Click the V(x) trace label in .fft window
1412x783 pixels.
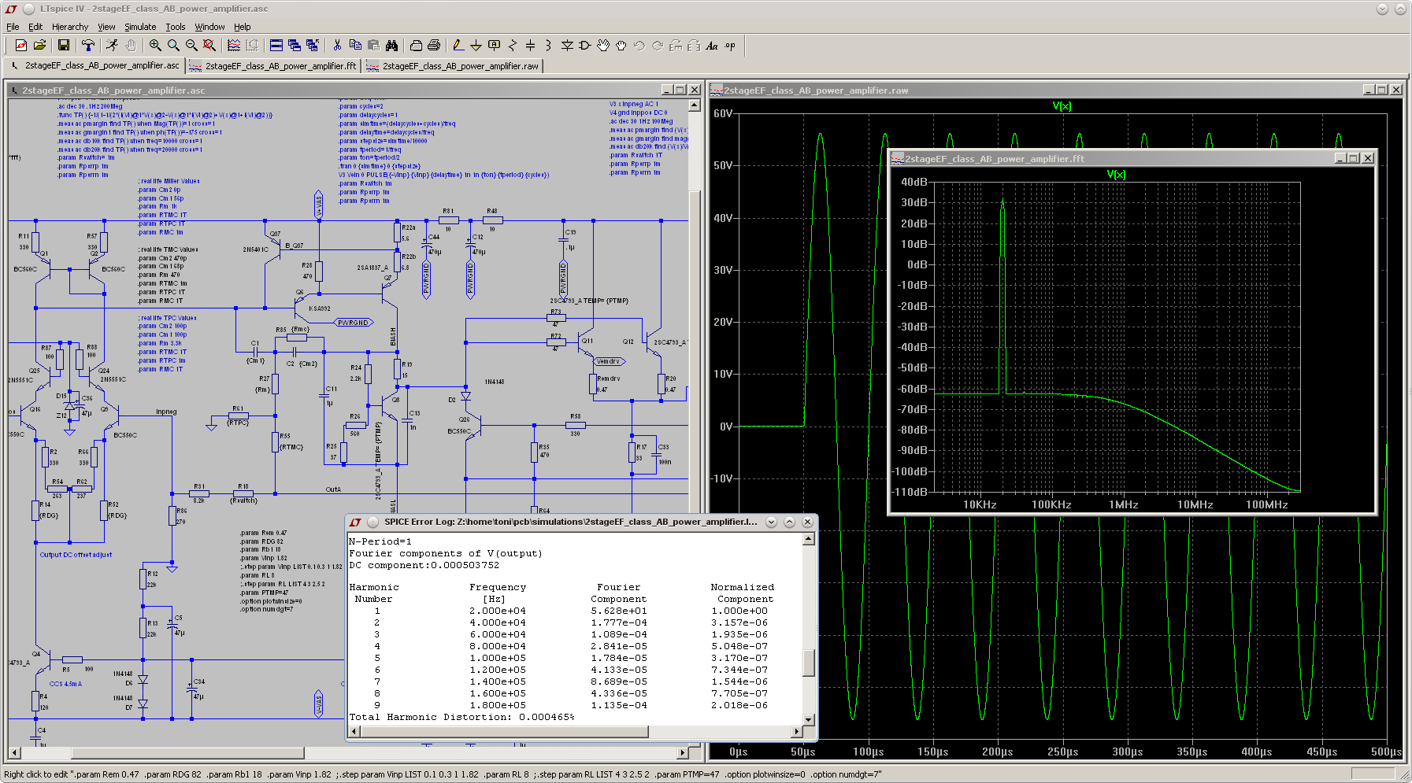(x=1116, y=175)
